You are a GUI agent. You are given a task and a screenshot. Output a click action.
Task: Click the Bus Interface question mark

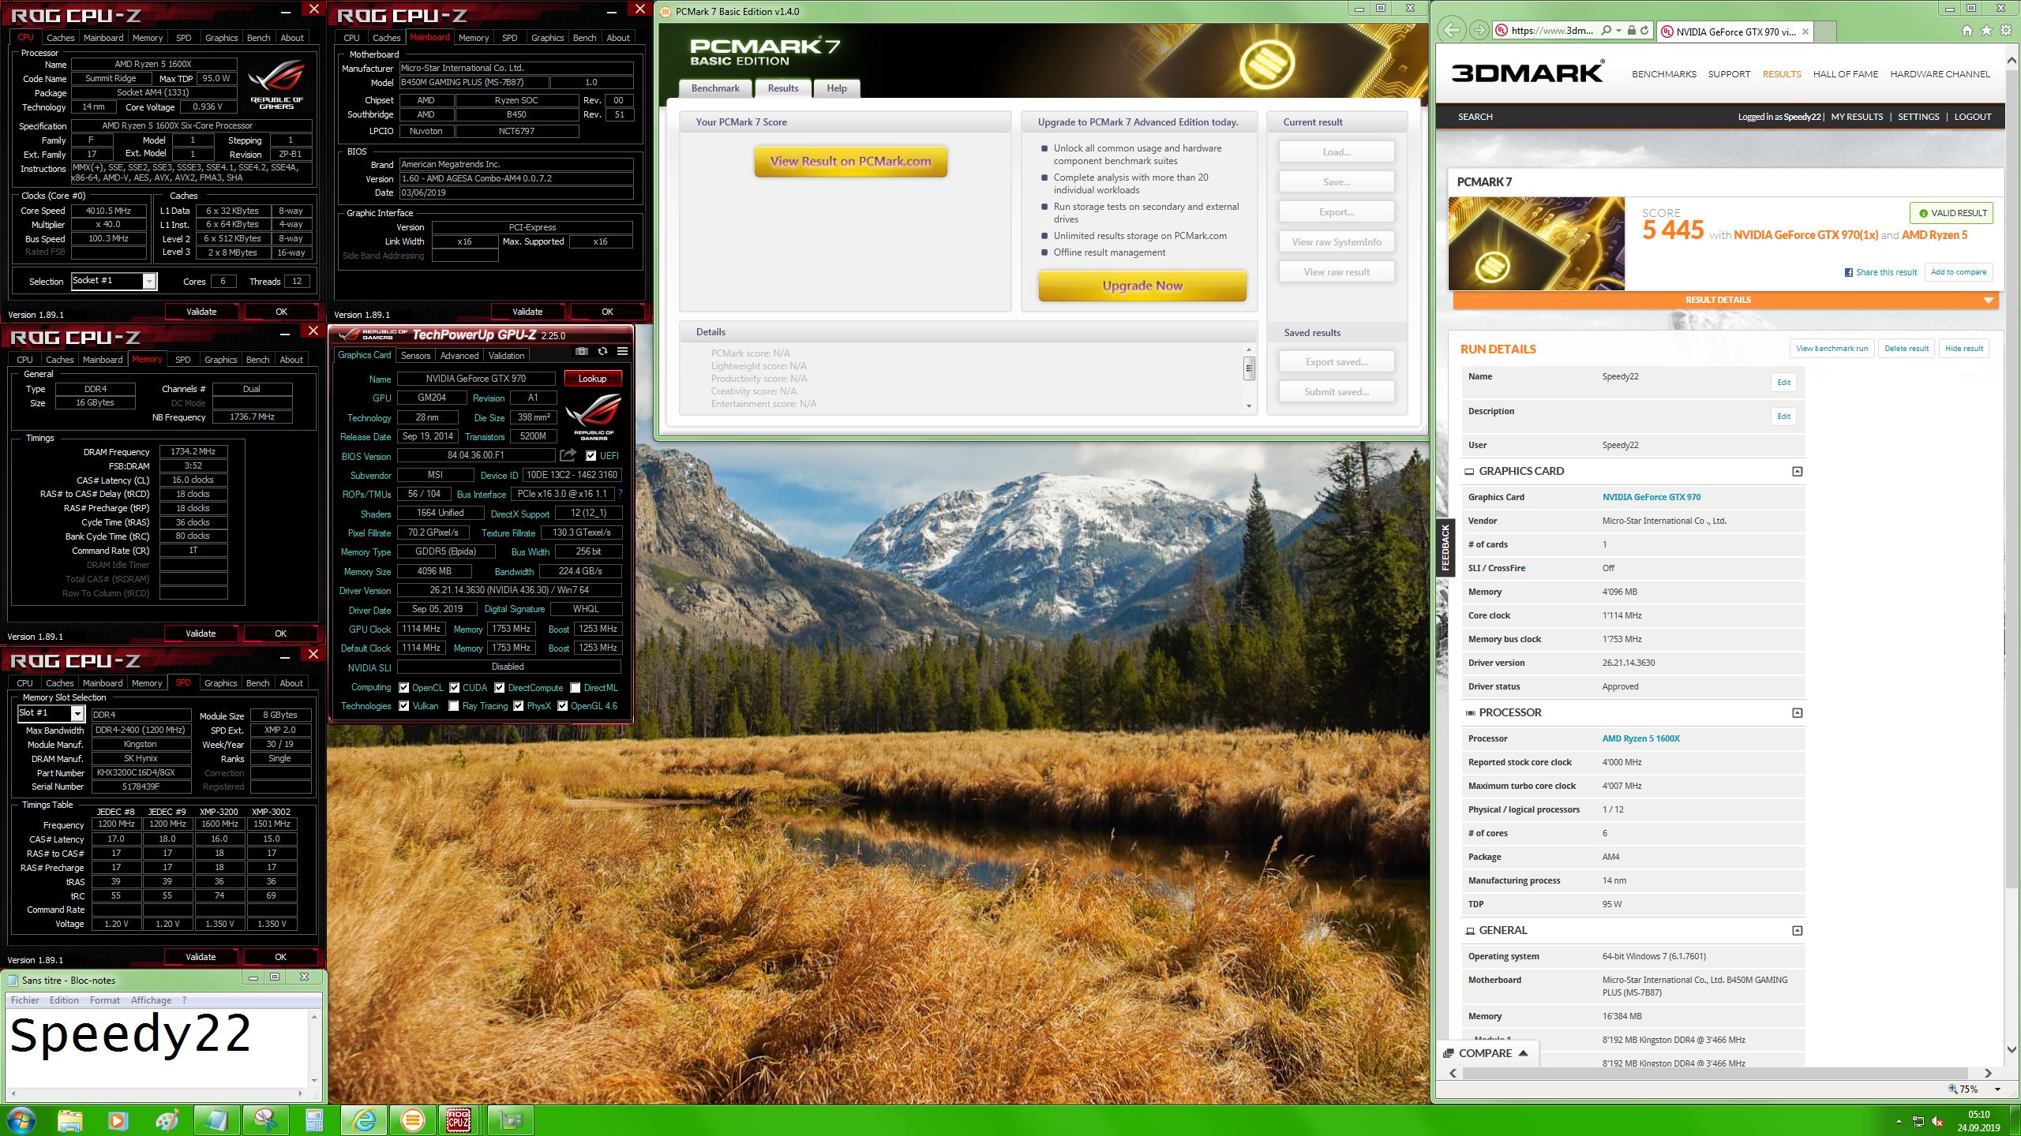tap(621, 494)
